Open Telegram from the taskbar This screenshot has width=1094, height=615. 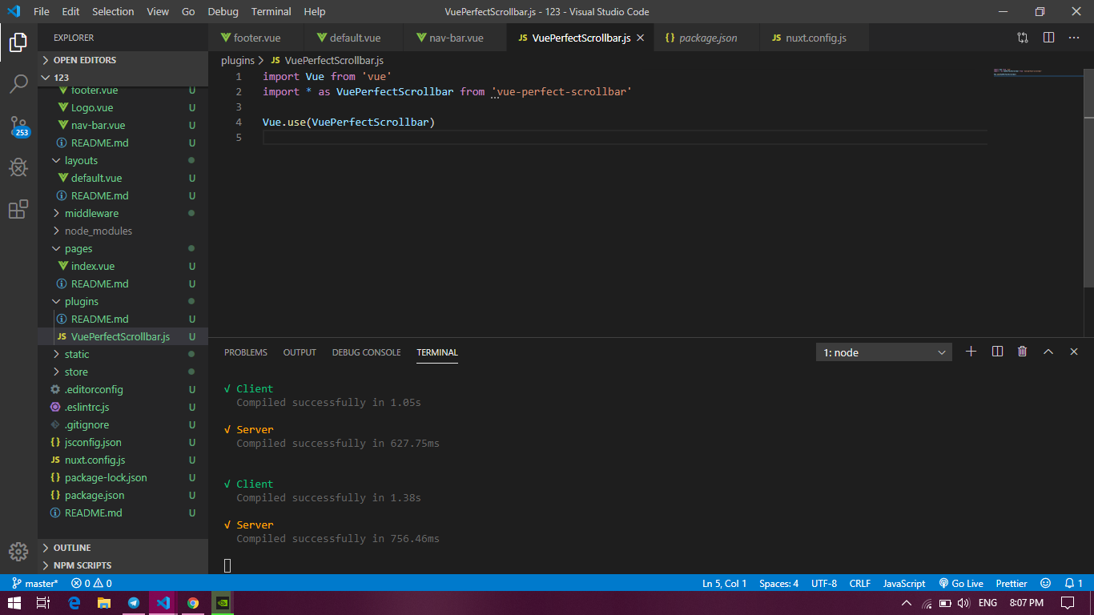[133, 603]
